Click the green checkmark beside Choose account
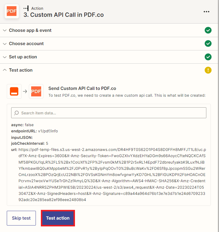Screen dimensions: 219x232 [x=208, y=44]
